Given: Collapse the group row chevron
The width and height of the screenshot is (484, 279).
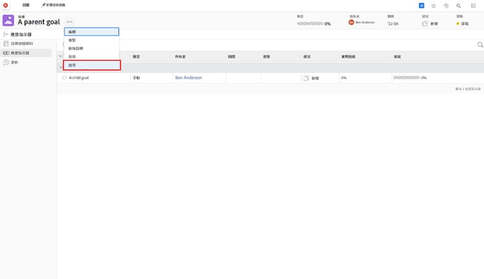Looking at the screenshot, I should pyautogui.click(x=61, y=67).
